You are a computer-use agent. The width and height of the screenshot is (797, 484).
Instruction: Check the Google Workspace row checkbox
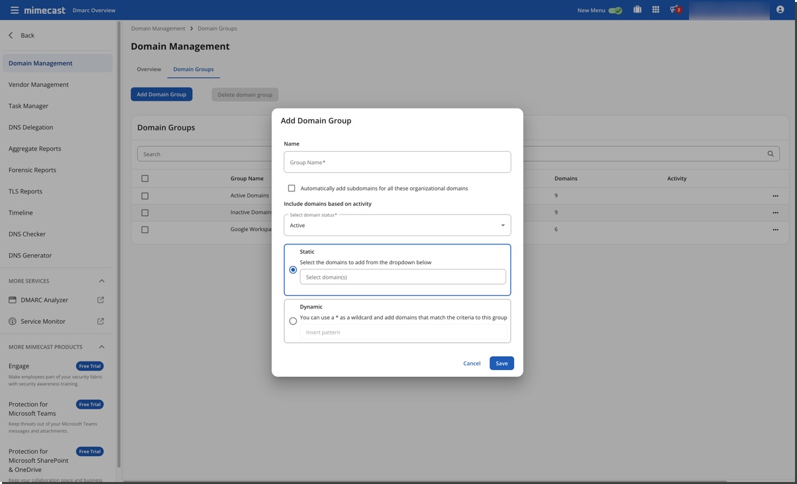click(x=145, y=230)
